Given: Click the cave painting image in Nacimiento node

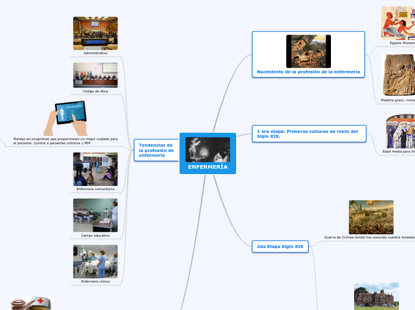Looking at the screenshot, I should (x=309, y=51).
